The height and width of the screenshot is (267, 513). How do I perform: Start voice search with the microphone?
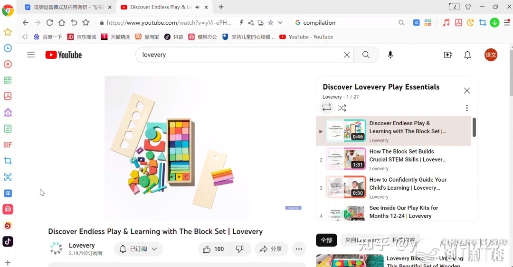[390, 55]
